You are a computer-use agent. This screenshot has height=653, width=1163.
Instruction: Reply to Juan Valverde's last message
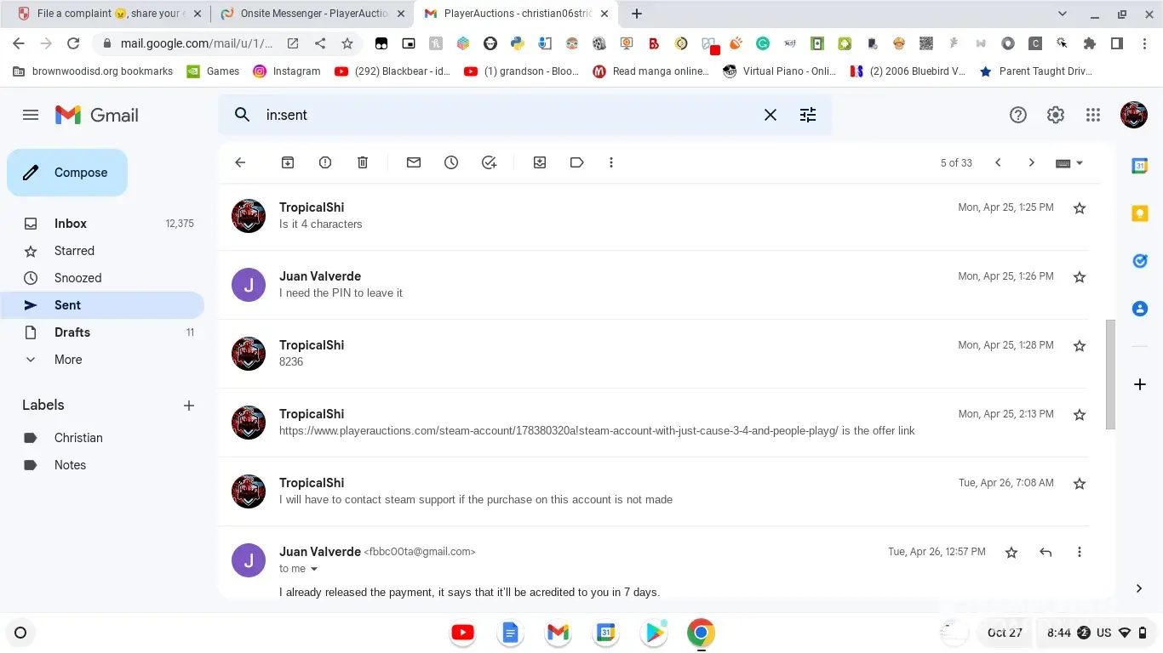(x=1046, y=553)
